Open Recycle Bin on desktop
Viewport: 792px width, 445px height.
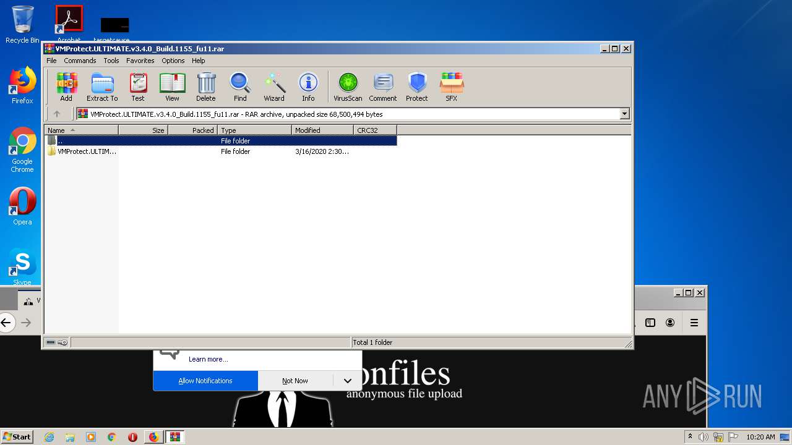(x=22, y=25)
